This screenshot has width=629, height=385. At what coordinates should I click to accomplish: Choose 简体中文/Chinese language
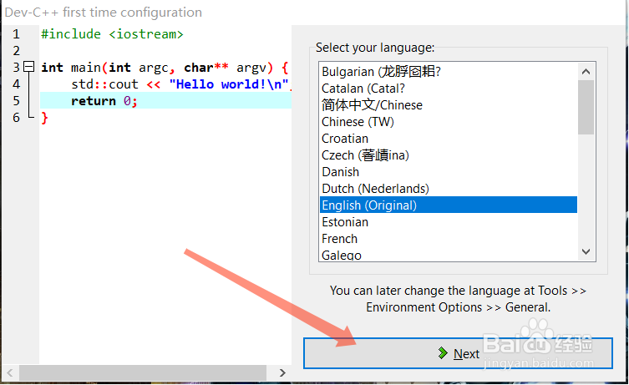point(448,105)
